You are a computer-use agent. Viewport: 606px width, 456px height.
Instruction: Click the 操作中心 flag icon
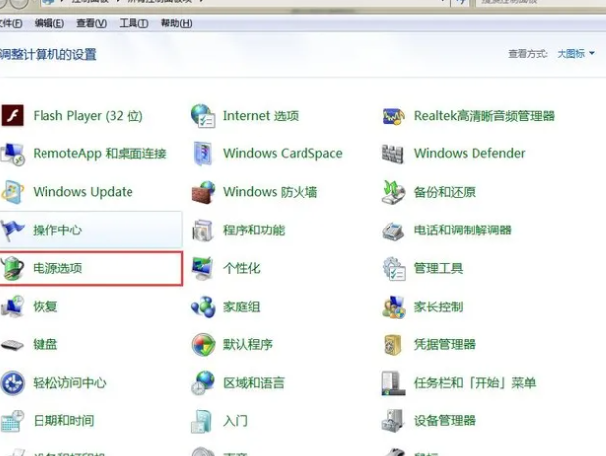[x=13, y=230]
